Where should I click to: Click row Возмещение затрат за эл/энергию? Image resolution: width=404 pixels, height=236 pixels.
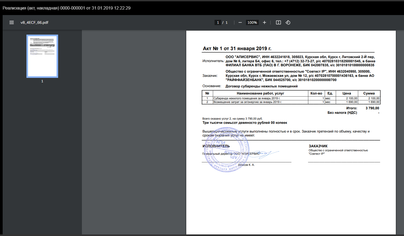coord(291,102)
